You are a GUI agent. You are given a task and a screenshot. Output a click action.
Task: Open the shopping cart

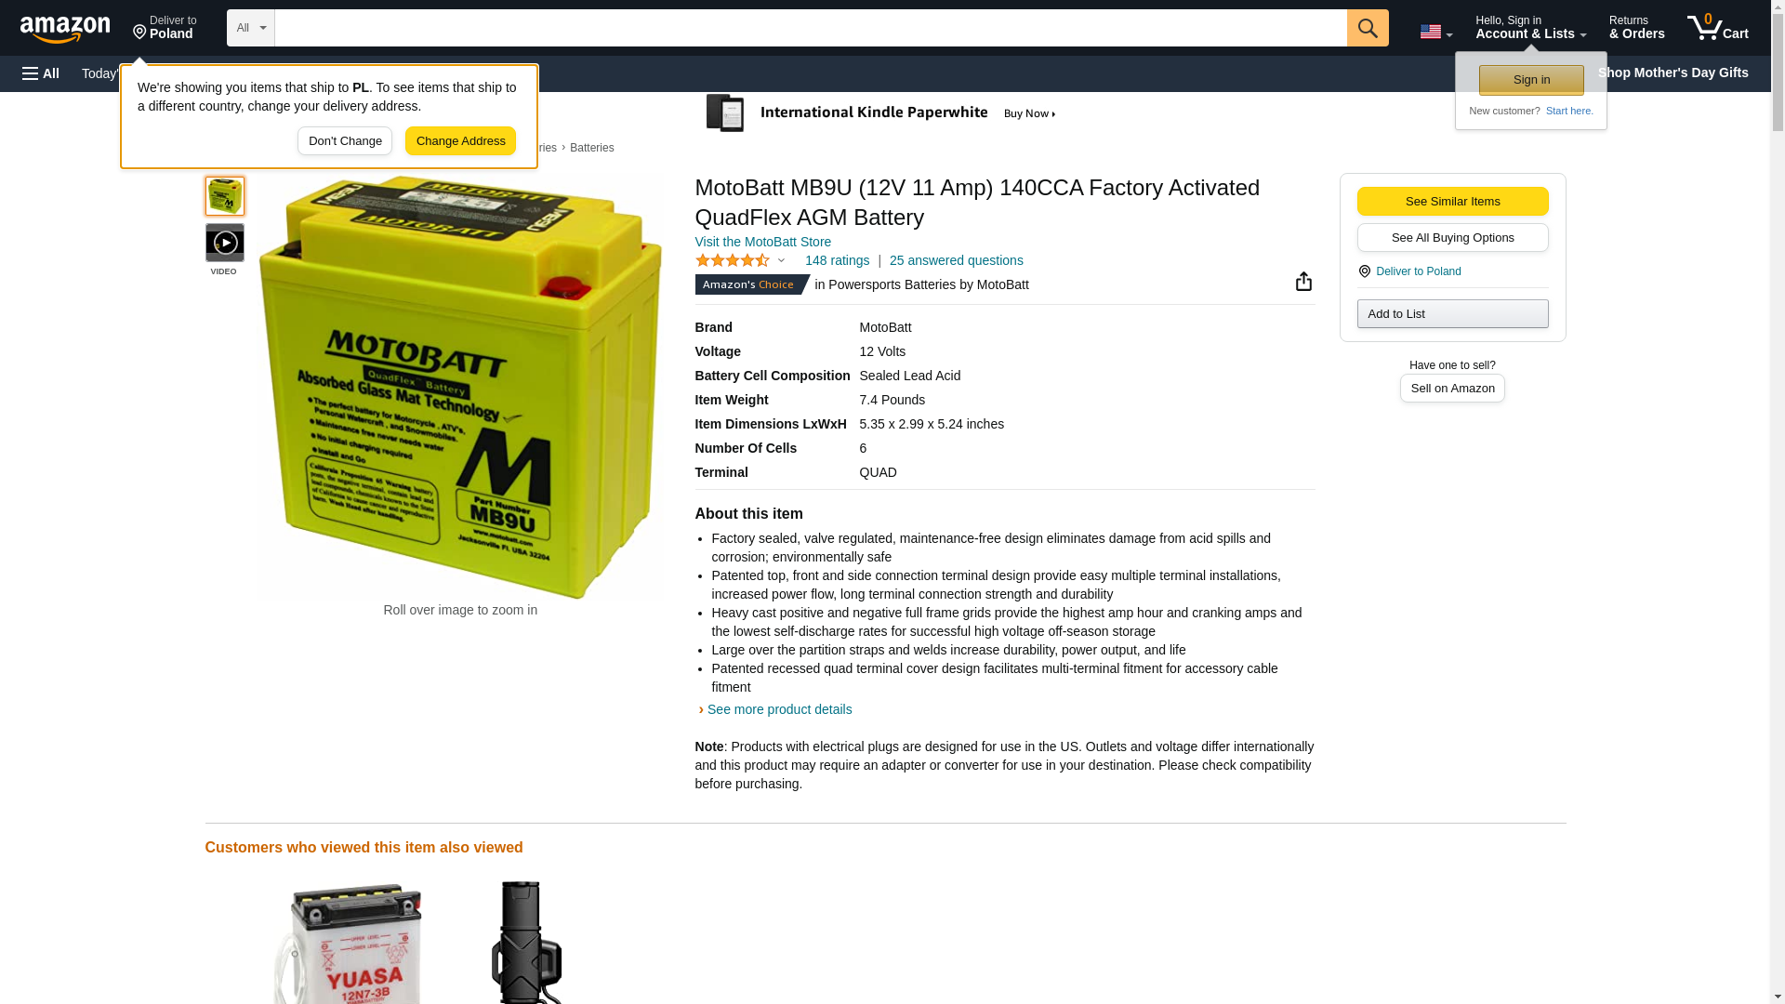tap(1718, 27)
